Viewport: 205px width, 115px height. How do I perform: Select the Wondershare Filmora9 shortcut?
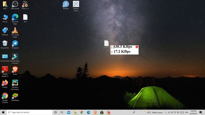15,58
